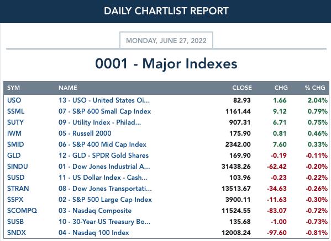The width and height of the screenshot is (331, 241).
Task: Click the $INDU ticker symbol
Action: click(x=17, y=167)
